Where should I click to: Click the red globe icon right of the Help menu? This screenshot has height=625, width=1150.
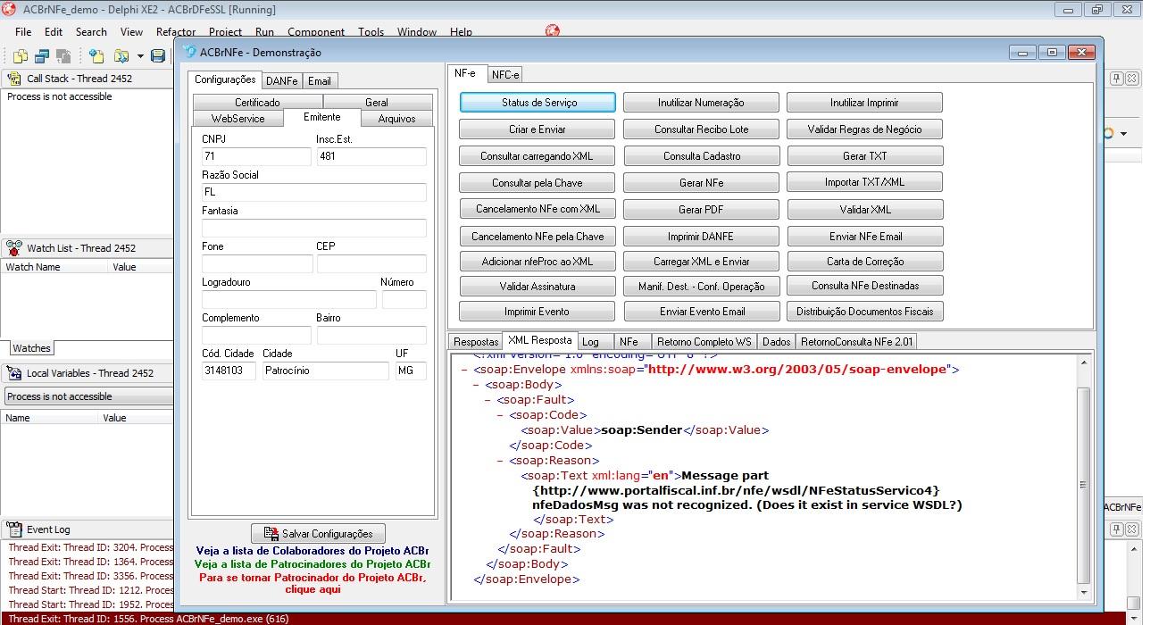tap(552, 30)
